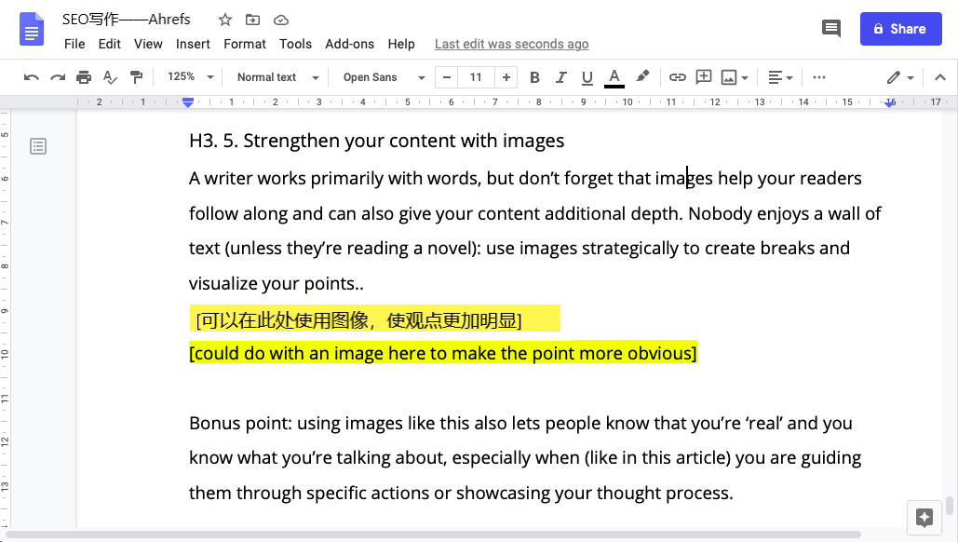This screenshot has height=542, width=958.
Task: Click the Add comment toolbar icon
Action: point(704,77)
